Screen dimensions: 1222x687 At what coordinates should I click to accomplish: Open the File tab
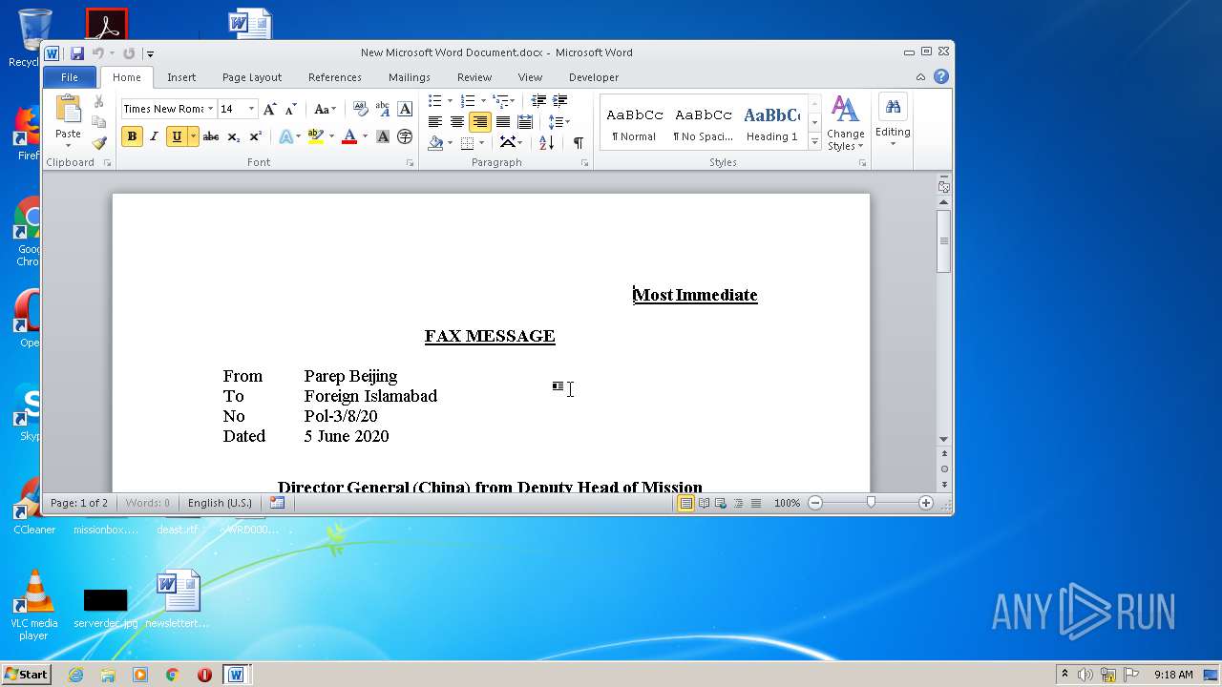click(70, 77)
